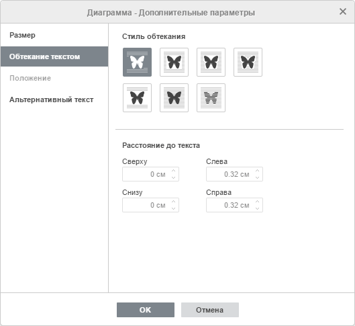Pick the Behind text wrapping icon
Screen dimensions: 355x326
click(211, 97)
